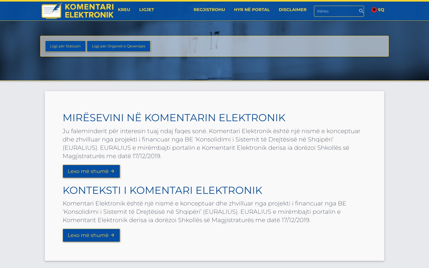
Task: Open the LIGJET menu
Action: (147, 10)
